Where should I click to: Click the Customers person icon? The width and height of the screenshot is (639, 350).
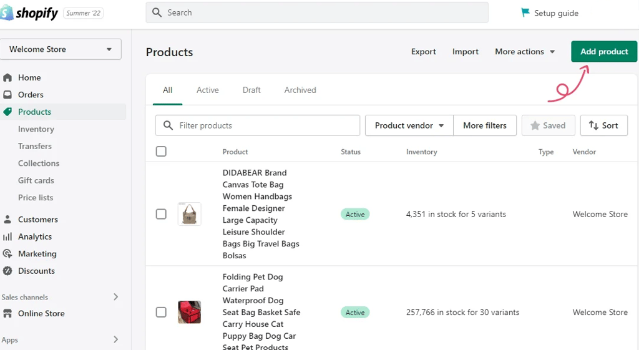pyautogui.click(x=7, y=219)
